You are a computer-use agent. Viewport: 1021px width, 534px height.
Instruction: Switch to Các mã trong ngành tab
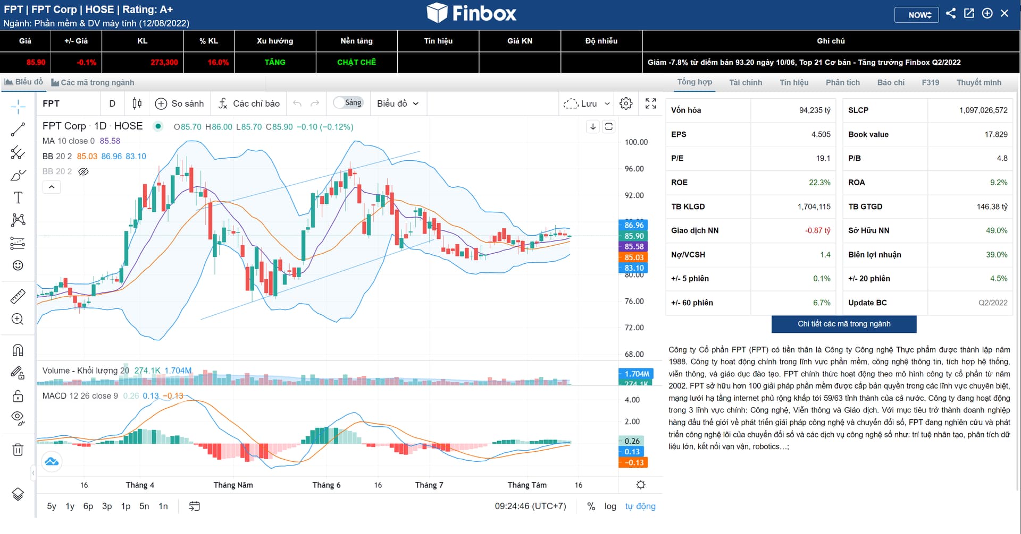pyautogui.click(x=93, y=82)
